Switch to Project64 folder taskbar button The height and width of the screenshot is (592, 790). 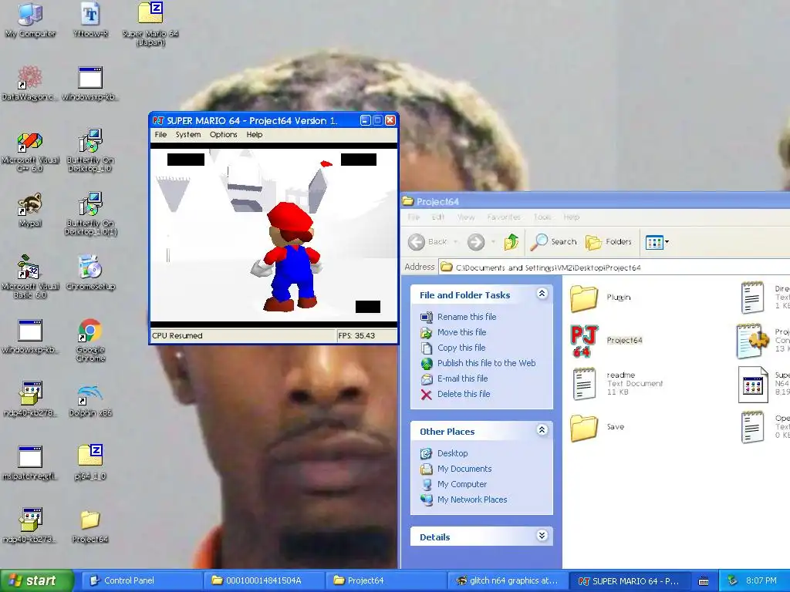tap(386, 581)
